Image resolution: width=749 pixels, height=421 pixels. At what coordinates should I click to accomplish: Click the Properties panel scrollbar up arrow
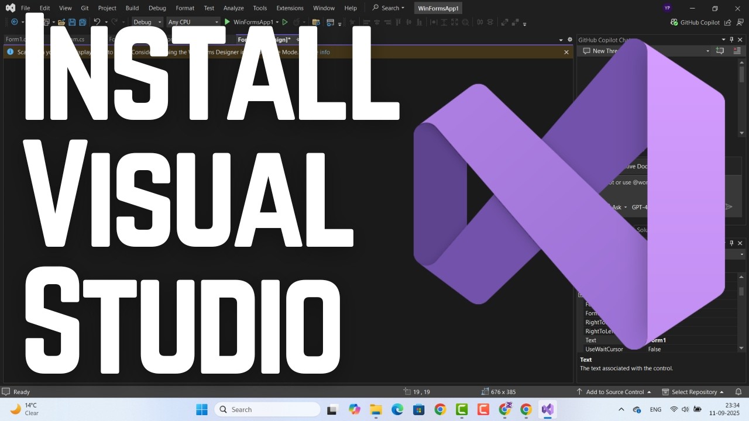(x=742, y=276)
